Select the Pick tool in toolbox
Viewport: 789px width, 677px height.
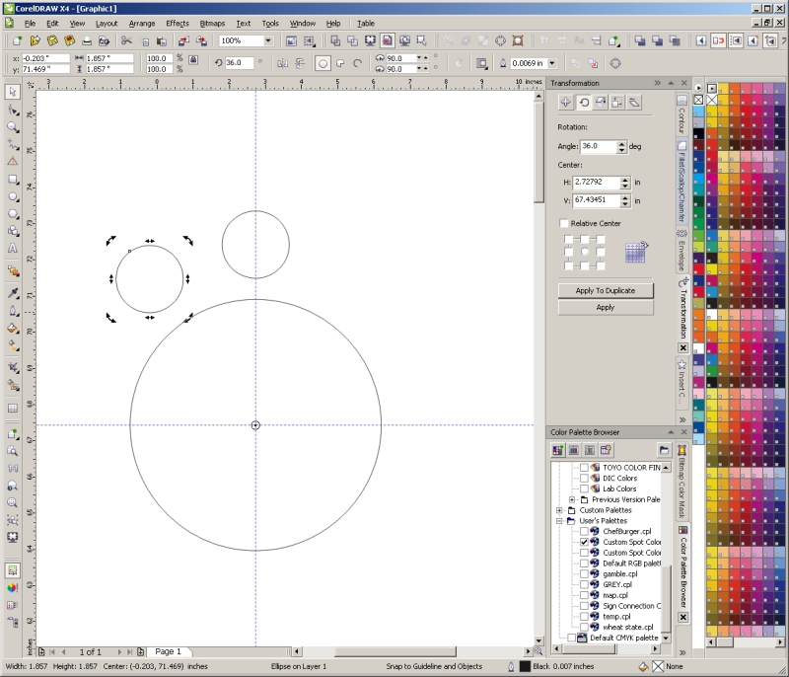click(x=13, y=92)
